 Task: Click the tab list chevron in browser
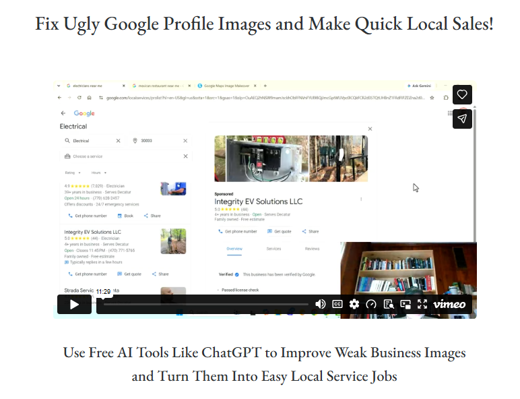click(59, 86)
